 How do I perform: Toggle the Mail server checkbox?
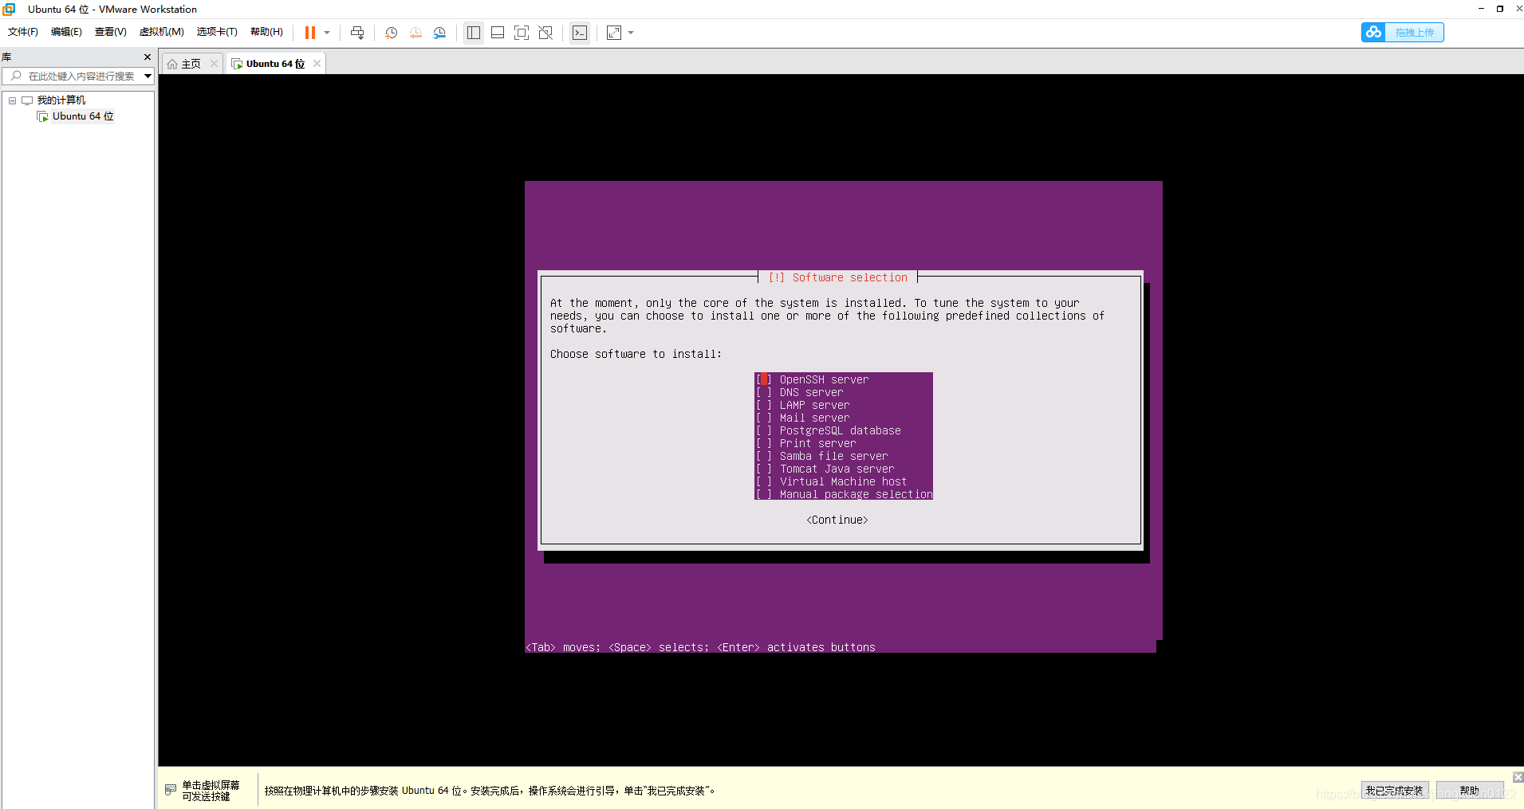click(764, 418)
